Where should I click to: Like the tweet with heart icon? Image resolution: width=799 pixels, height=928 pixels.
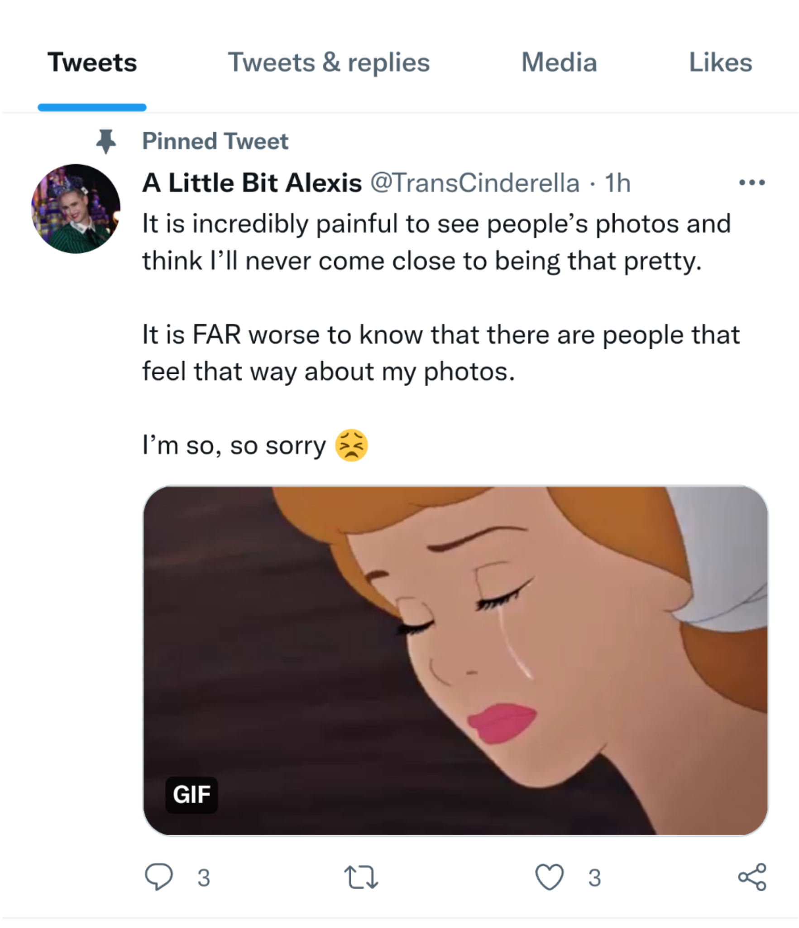coord(550,877)
